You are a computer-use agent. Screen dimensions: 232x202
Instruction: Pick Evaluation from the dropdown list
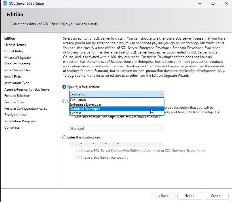click(x=117, y=100)
